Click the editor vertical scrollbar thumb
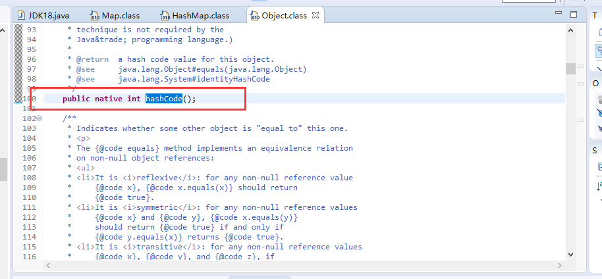 [570, 68]
